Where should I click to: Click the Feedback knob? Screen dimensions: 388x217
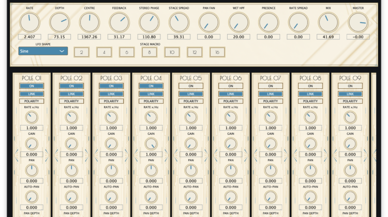point(120,22)
